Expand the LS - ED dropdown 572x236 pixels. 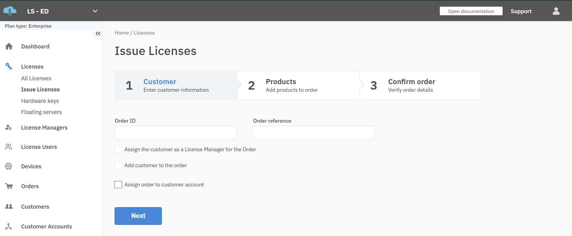(x=95, y=11)
